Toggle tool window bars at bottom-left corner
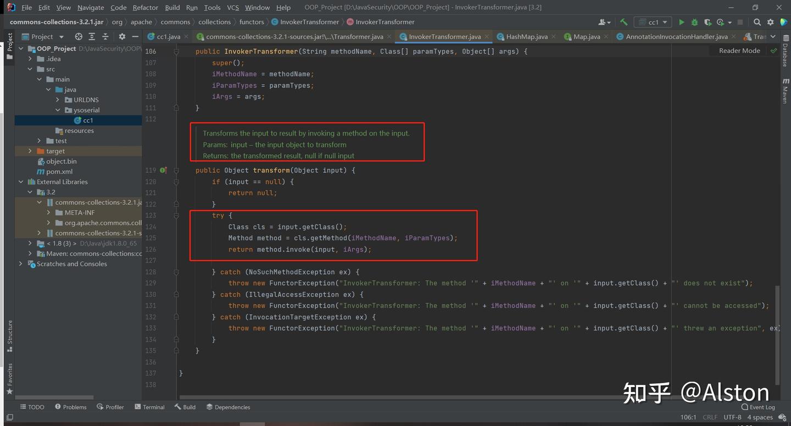791x426 pixels. coord(9,418)
